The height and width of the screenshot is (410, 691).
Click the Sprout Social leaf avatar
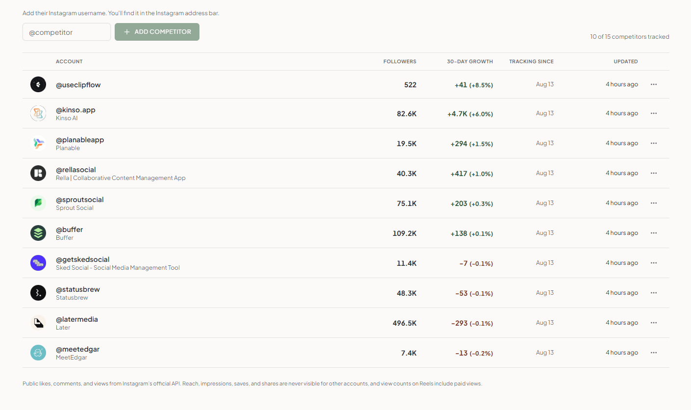[x=38, y=203]
